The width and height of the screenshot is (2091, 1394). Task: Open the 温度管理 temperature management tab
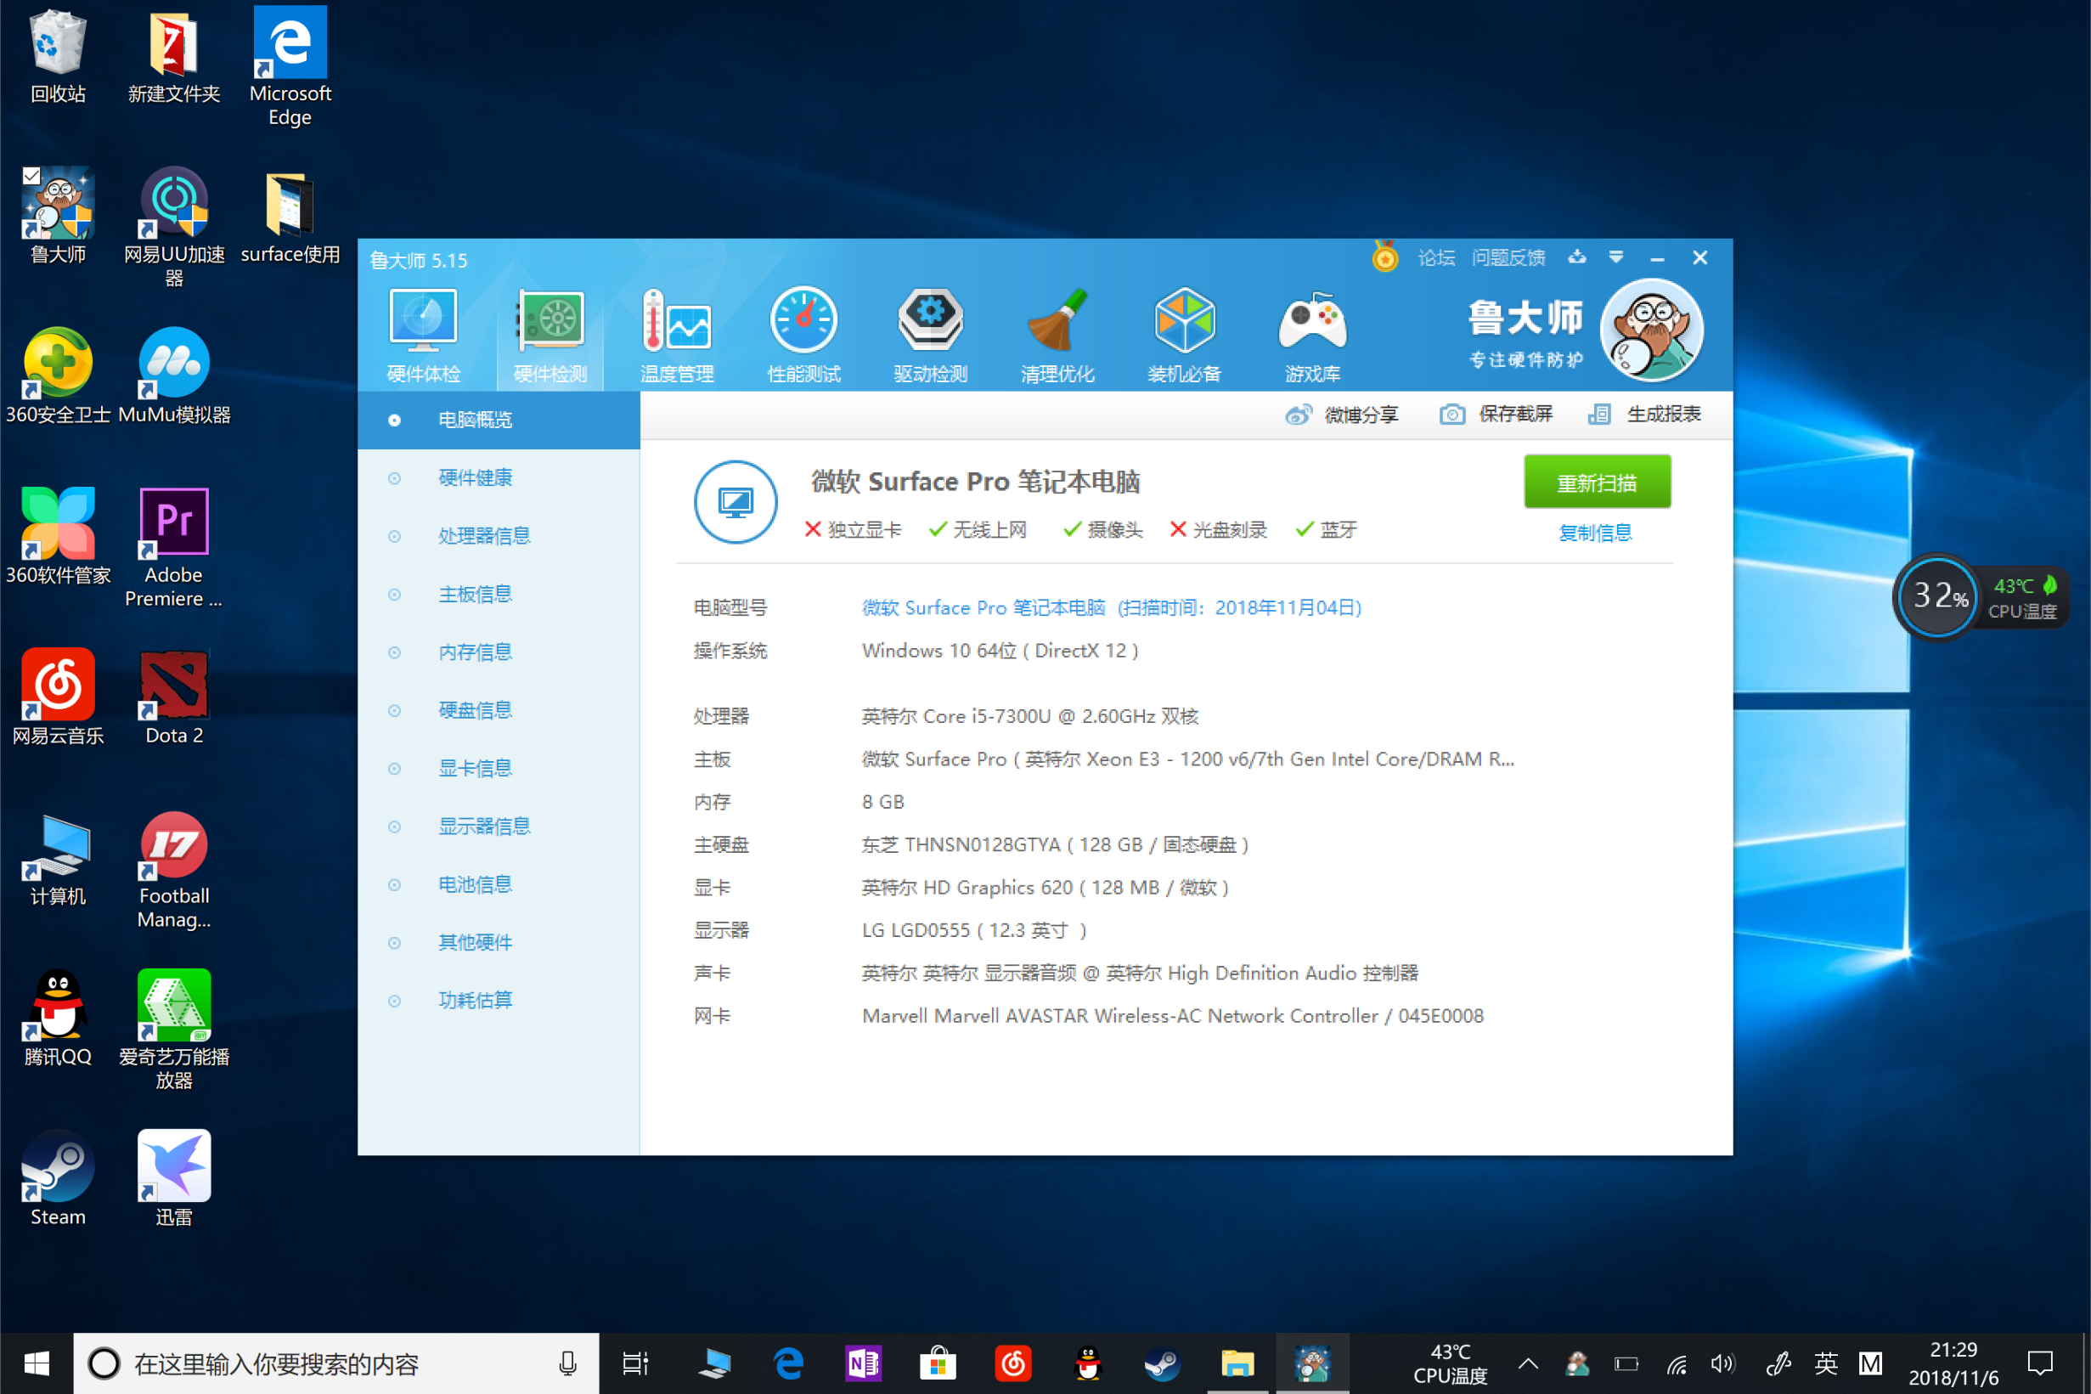pos(676,336)
